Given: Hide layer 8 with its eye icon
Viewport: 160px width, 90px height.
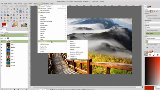Looking at the screenshot, I should click(1, 44).
